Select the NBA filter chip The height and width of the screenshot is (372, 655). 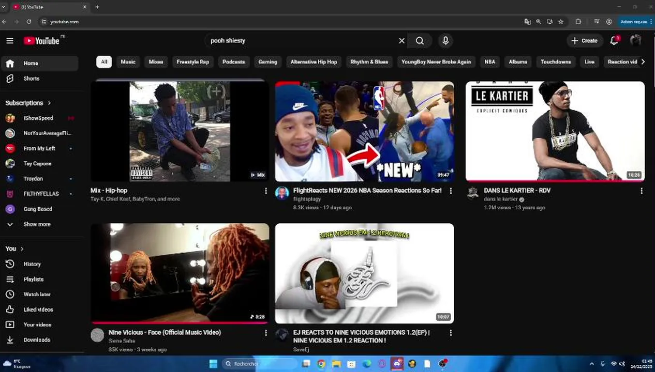click(489, 62)
